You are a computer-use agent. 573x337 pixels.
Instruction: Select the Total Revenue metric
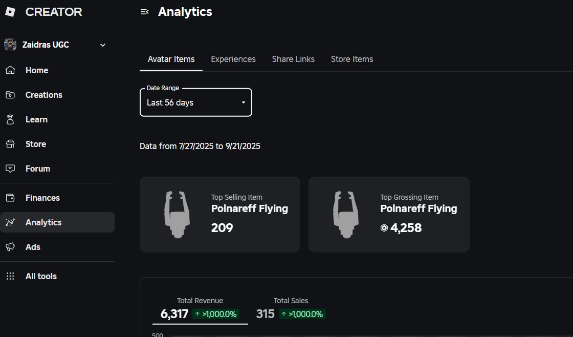[200, 308]
